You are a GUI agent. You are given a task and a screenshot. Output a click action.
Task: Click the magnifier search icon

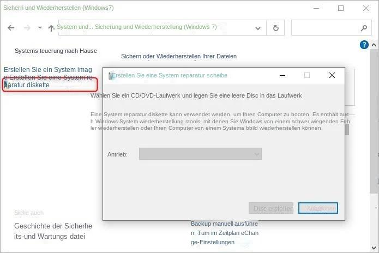[364, 28]
